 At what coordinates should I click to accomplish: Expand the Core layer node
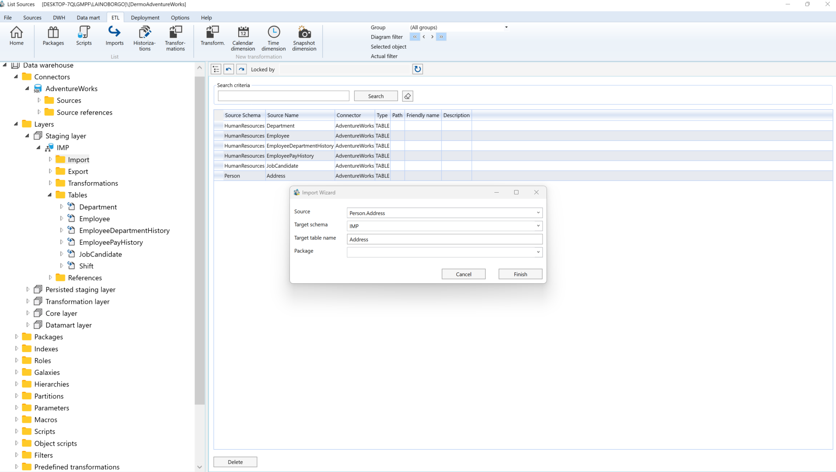click(28, 313)
